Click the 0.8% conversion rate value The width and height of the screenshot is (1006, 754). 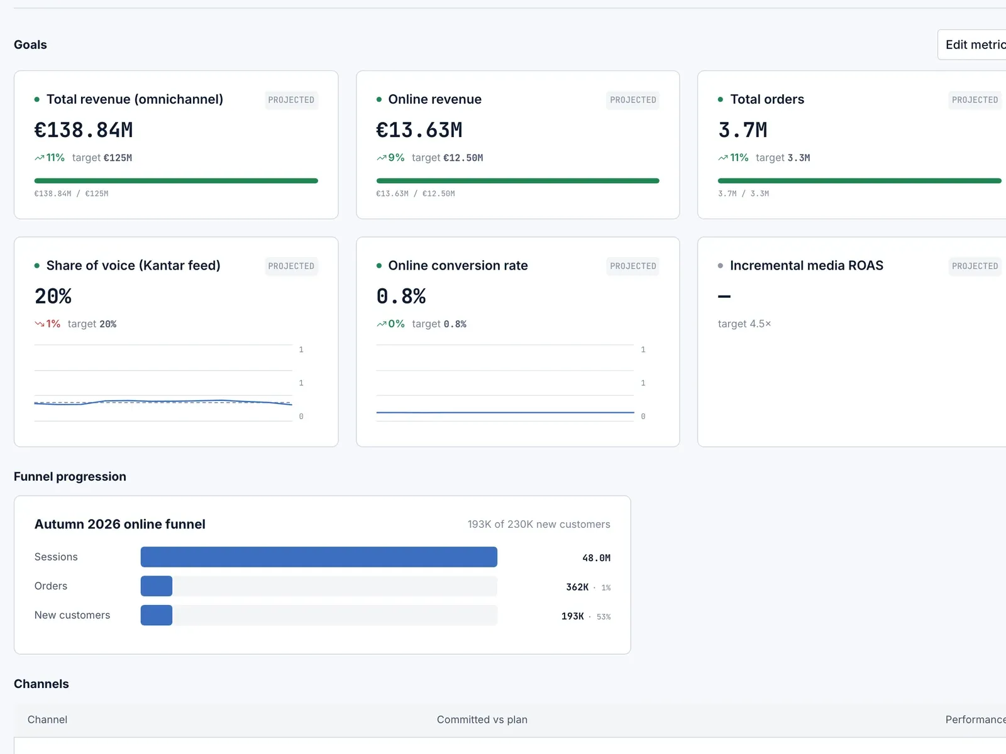[401, 296]
